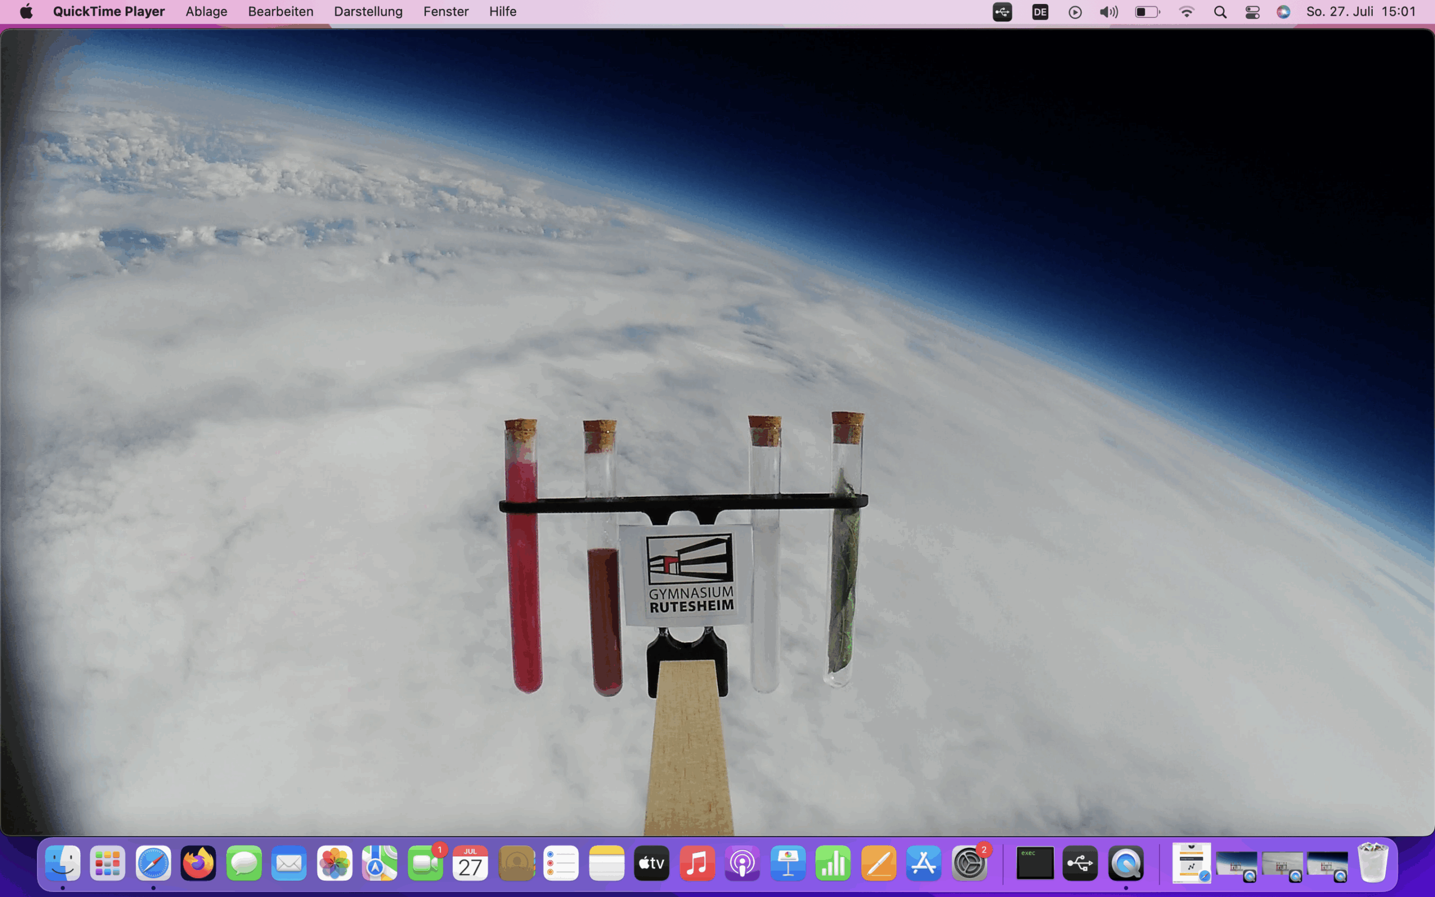Launch Numbers from the dock
Image resolution: width=1435 pixels, height=897 pixels.
[x=832, y=864]
